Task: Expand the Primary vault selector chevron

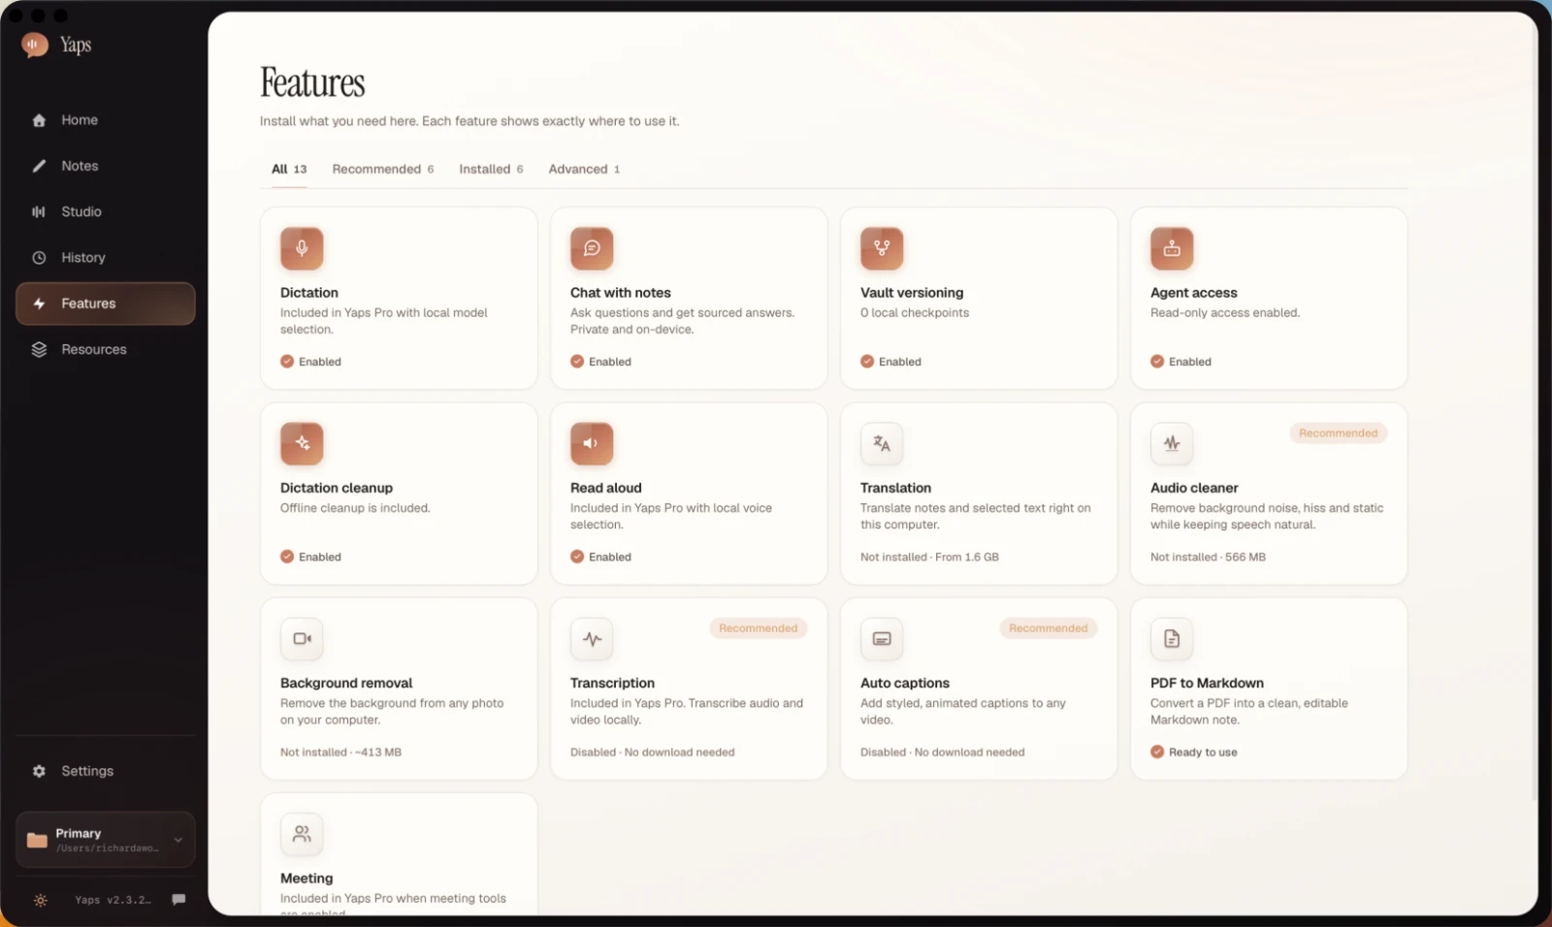Action: click(178, 840)
